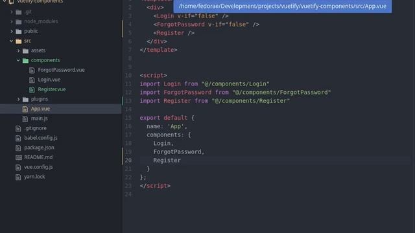Click the babel.config.js file icon
The image size is (415, 233).
tap(18, 138)
